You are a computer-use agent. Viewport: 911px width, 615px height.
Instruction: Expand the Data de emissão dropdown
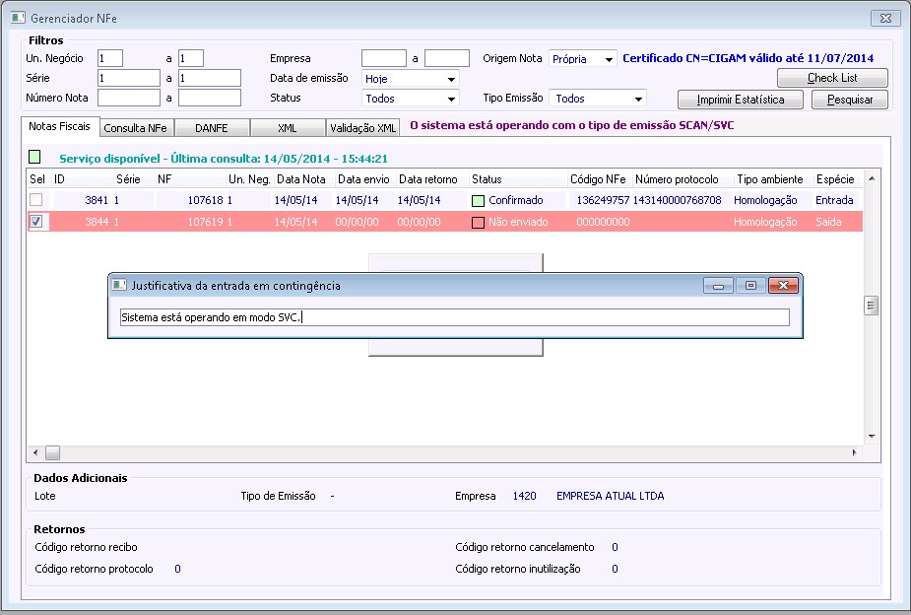pyautogui.click(x=451, y=79)
